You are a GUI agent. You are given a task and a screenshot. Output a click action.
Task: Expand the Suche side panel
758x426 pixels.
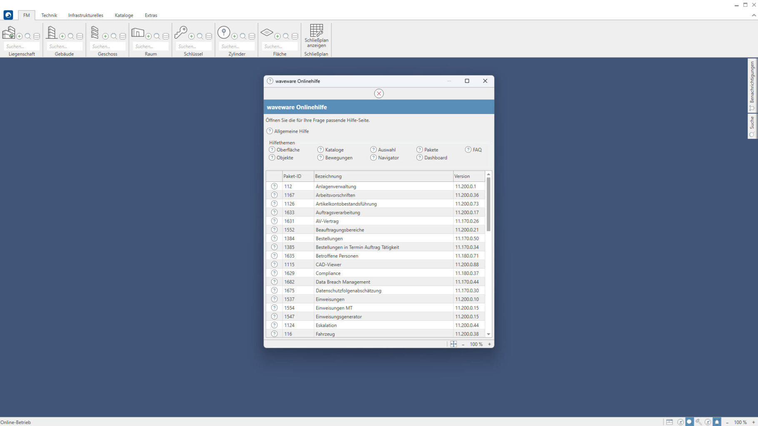point(752,126)
